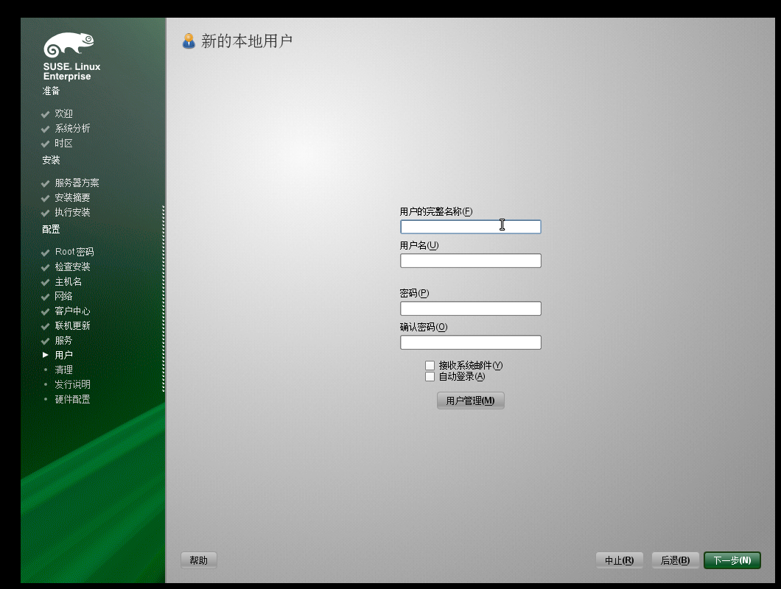Enable the 接收系统邮件 checkbox
This screenshot has width=781, height=589.
(x=430, y=364)
